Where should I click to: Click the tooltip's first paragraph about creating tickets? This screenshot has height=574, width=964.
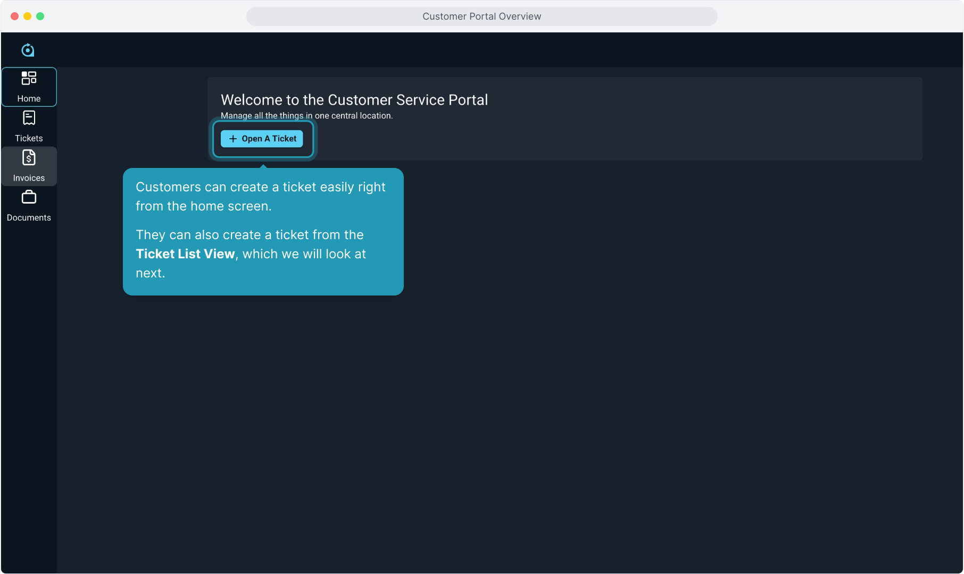pyautogui.click(x=260, y=197)
